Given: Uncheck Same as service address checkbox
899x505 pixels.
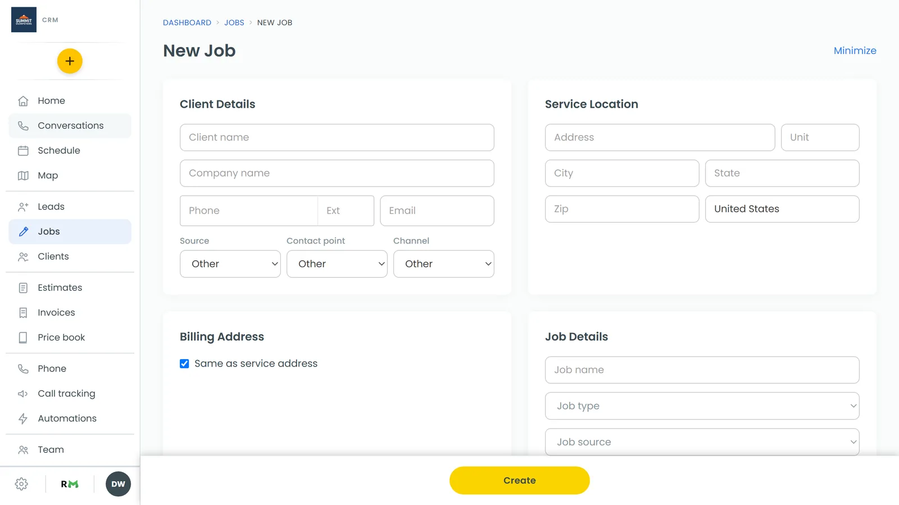Looking at the screenshot, I should 184,364.
